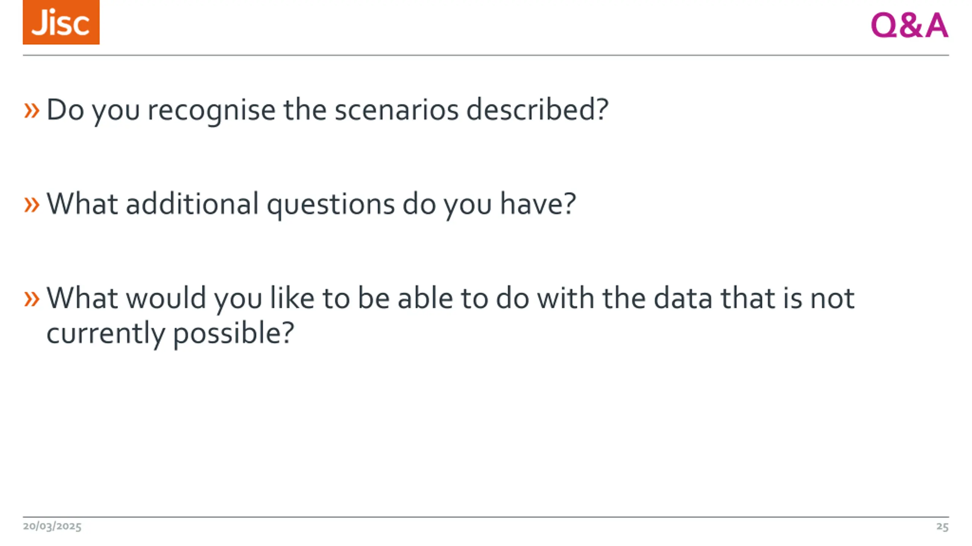Click the word 'data' in the third bullet
The image size is (972, 546).
[x=683, y=298]
